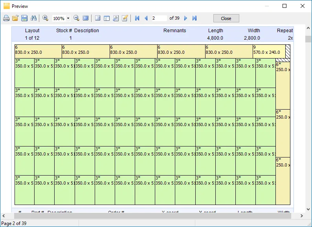Image resolution: width=312 pixels, height=227 pixels.
Task: Go to the previous page
Action: click(x=146, y=18)
